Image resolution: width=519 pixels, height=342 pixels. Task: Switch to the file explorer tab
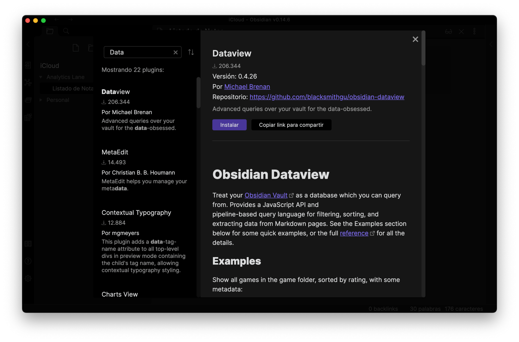50,31
